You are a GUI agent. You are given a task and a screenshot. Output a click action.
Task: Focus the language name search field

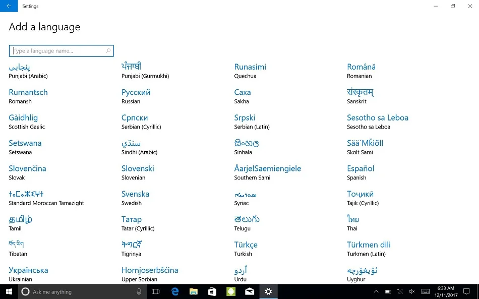tap(61, 51)
